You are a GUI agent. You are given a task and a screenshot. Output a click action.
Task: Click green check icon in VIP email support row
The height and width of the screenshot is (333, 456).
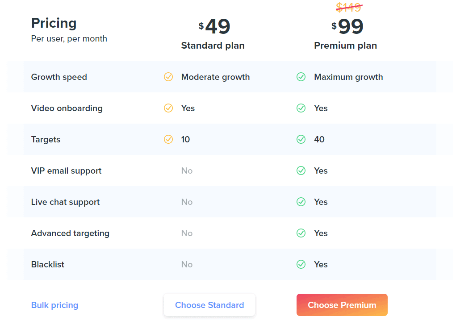[301, 171]
